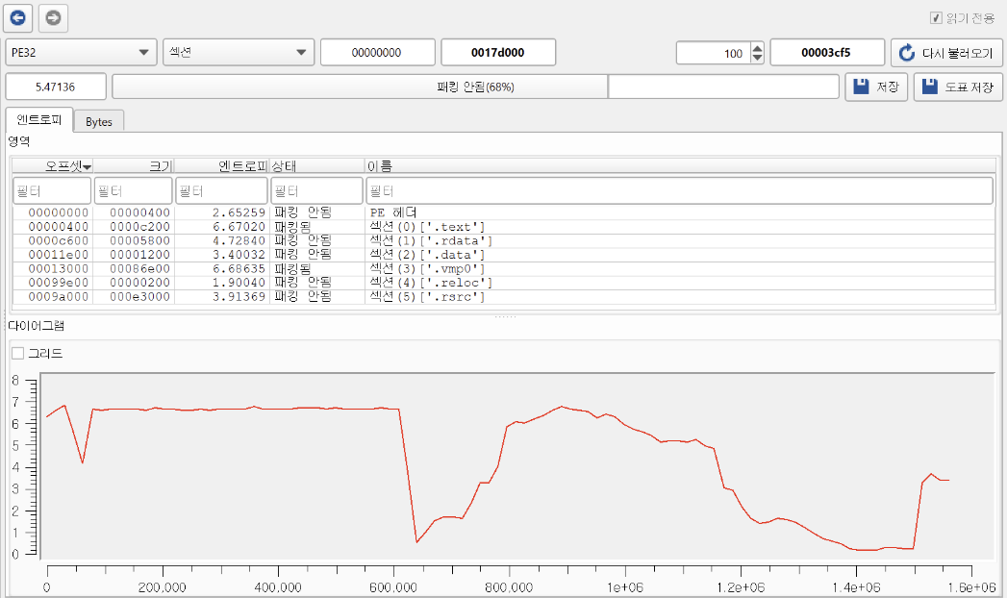Click the 저장 save button

[x=875, y=87]
